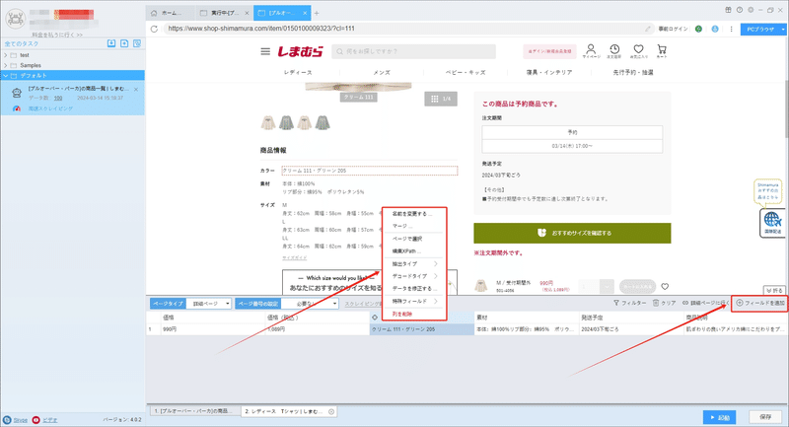The image size is (789, 427).
Task: Click the robot icon of the プルオーバー task
Action: (17, 93)
